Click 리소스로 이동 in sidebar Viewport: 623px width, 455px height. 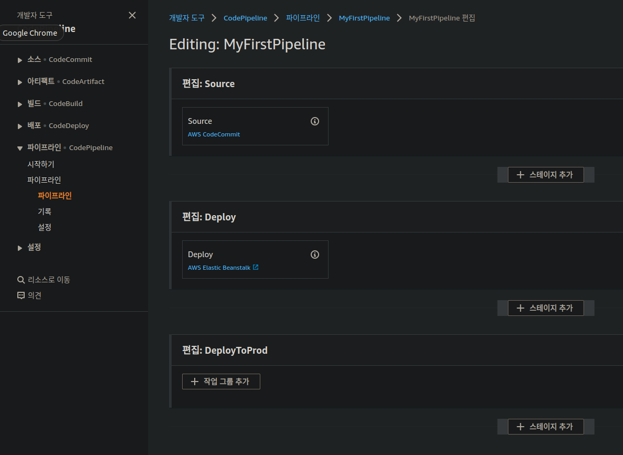49,280
